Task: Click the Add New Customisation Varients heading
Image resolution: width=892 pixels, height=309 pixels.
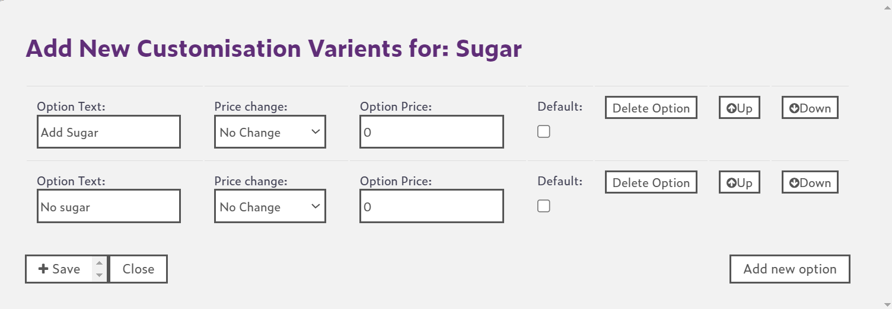Action: [x=273, y=49]
